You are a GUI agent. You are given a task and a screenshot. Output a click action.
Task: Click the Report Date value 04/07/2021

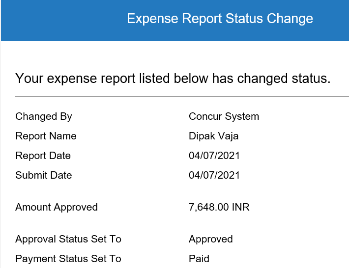214,156
